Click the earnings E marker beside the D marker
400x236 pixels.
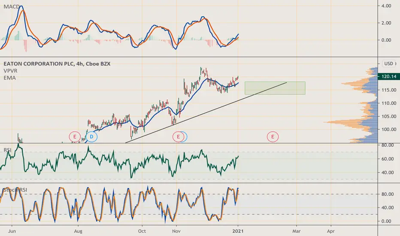pos(75,137)
